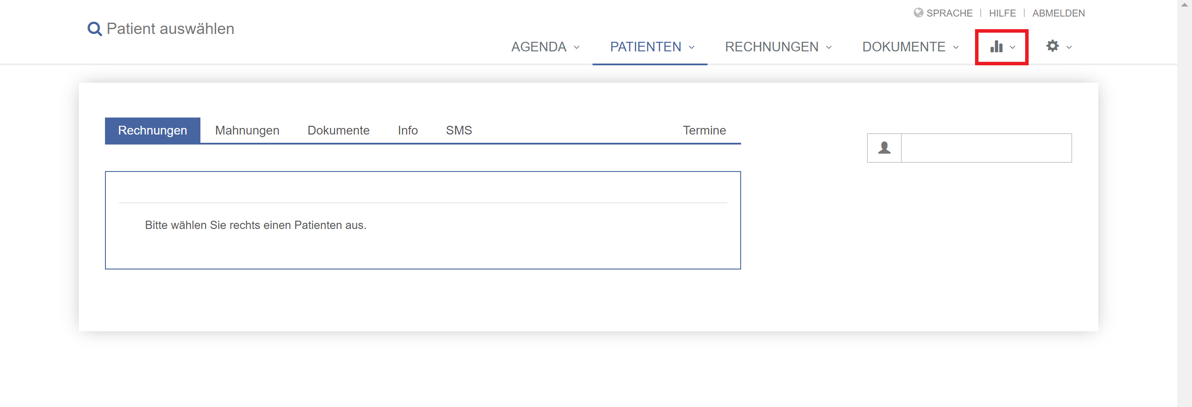Click the globe icon beside SPRACHE

(x=918, y=13)
